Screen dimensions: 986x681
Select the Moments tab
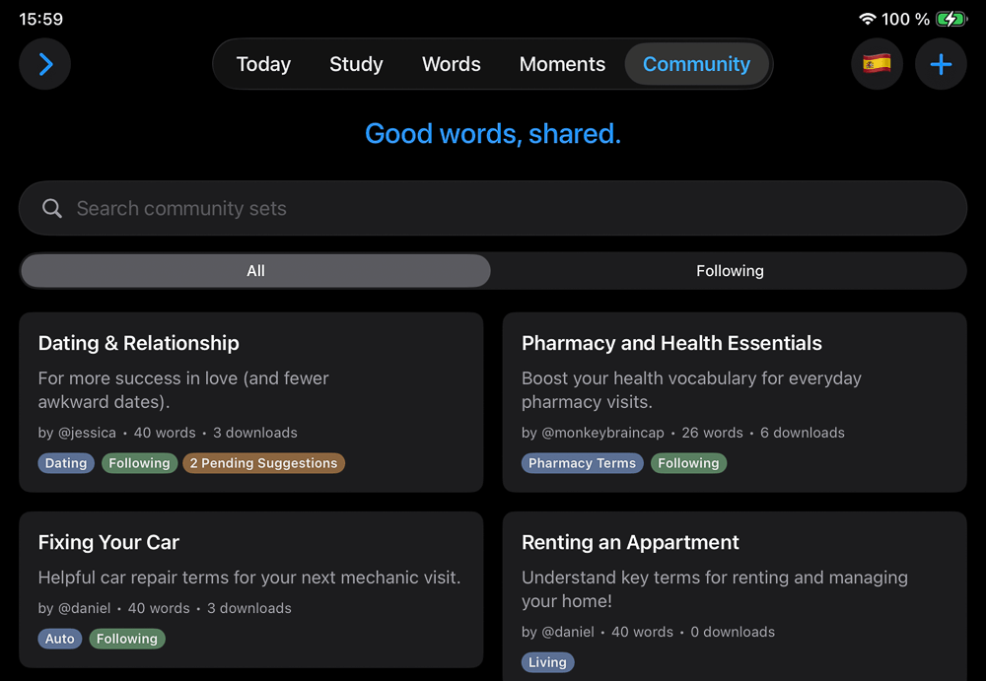coord(562,64)
